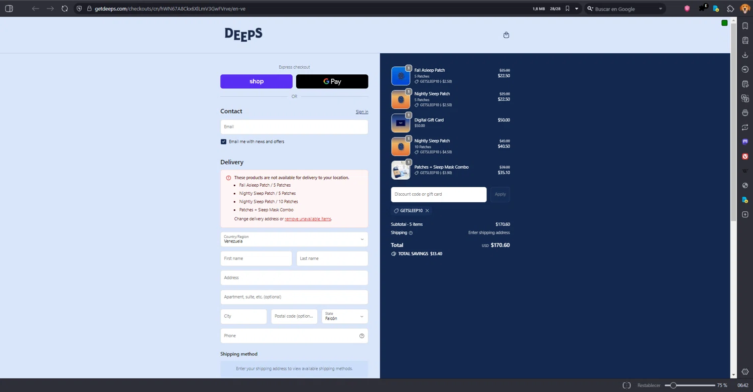The width and height of the screenshot is (753, 392).
Task: Focus the Email input field
Action: [294, 127]
